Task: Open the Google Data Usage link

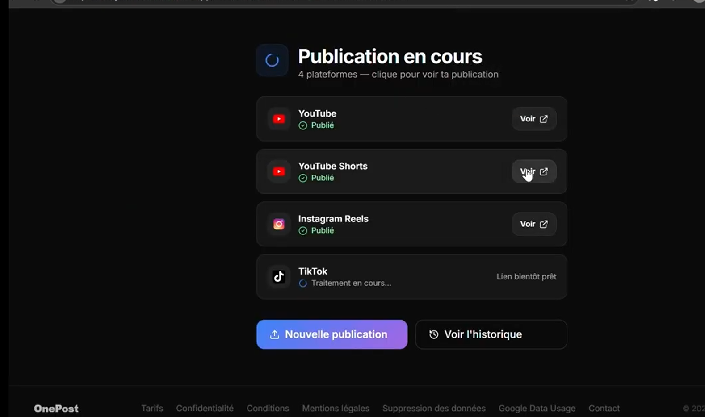Action: [x=537, y=408]
